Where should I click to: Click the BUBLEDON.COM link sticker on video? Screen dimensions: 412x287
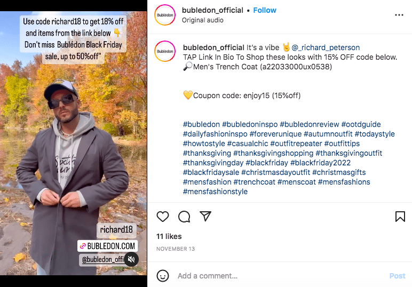tap(107, 246)
